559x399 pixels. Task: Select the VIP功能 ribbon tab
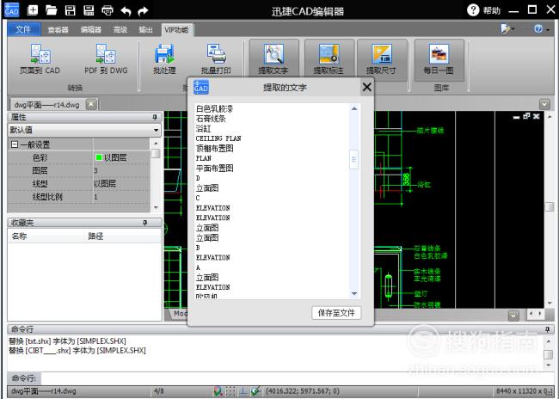coord(176,30)
